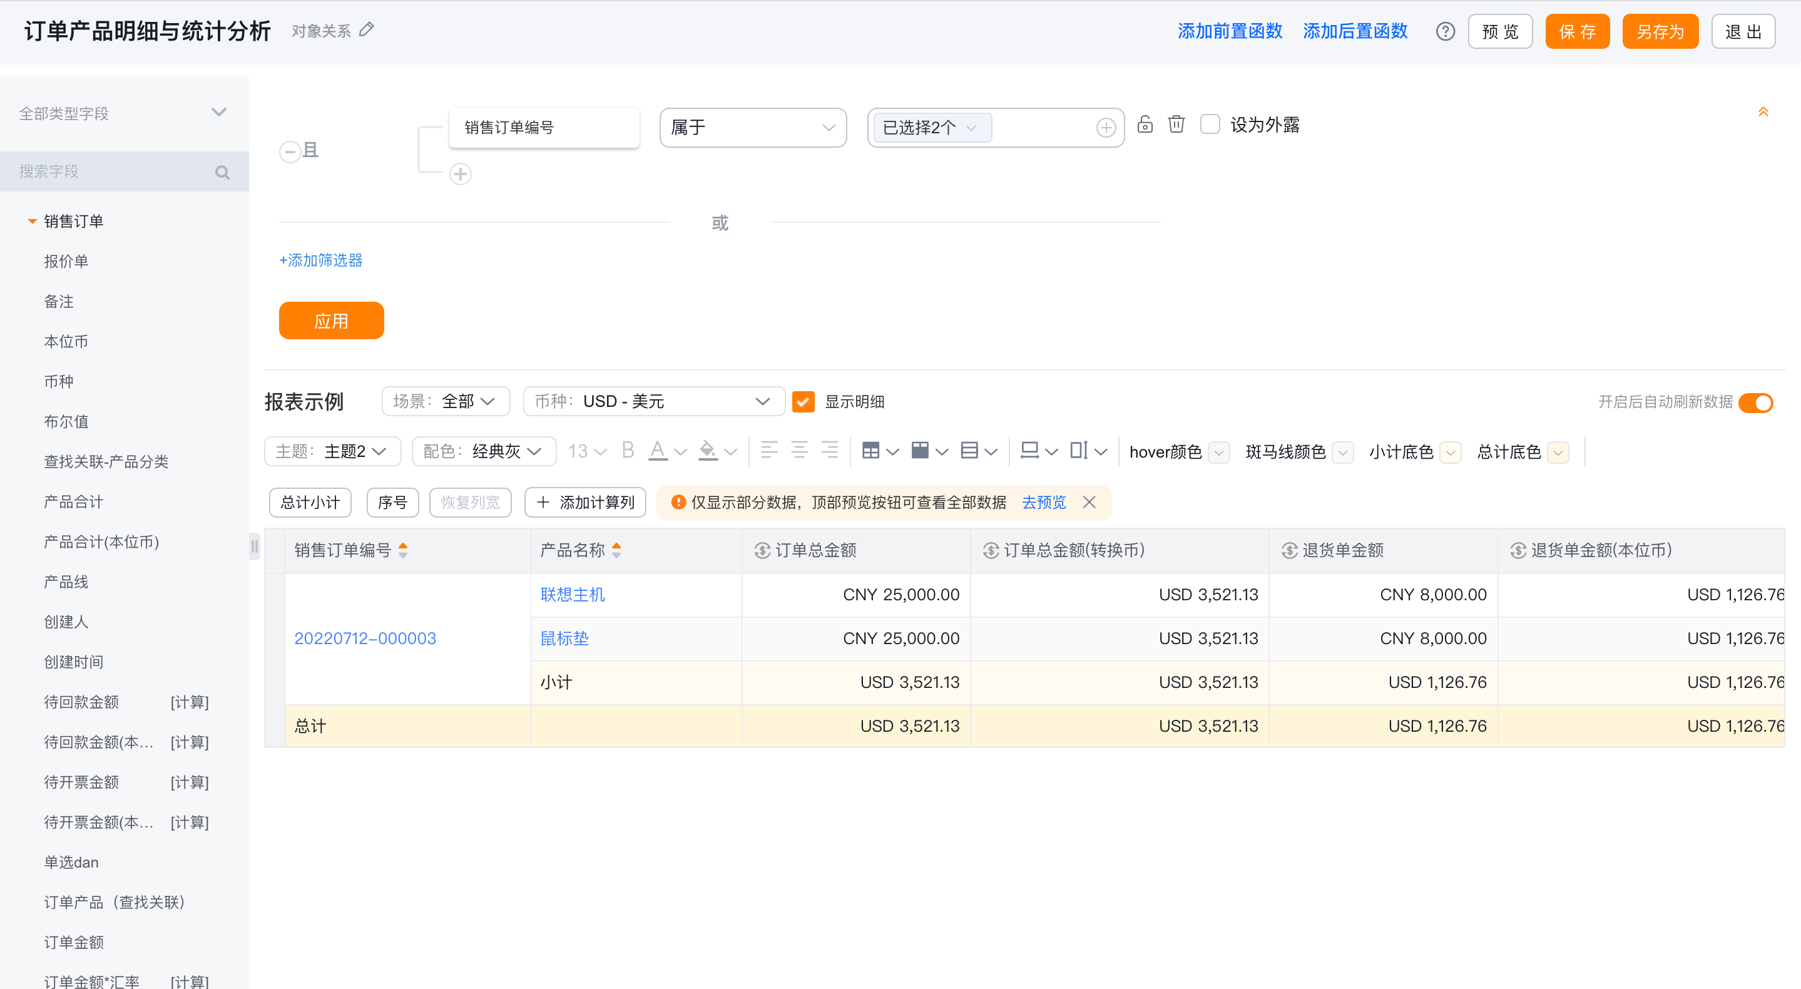Delete the filter using trash icon

(1176, 125)
